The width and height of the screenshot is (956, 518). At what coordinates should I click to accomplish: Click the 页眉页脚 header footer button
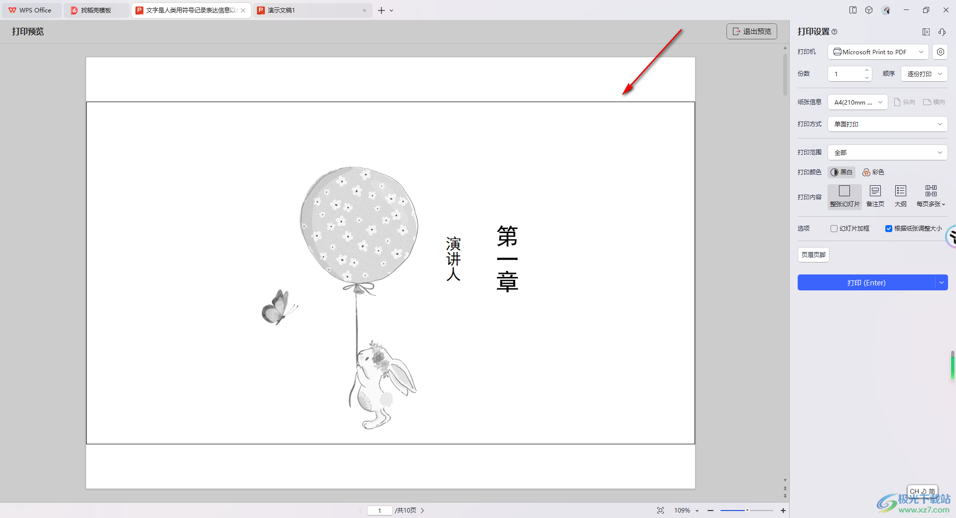click(814, 255)
